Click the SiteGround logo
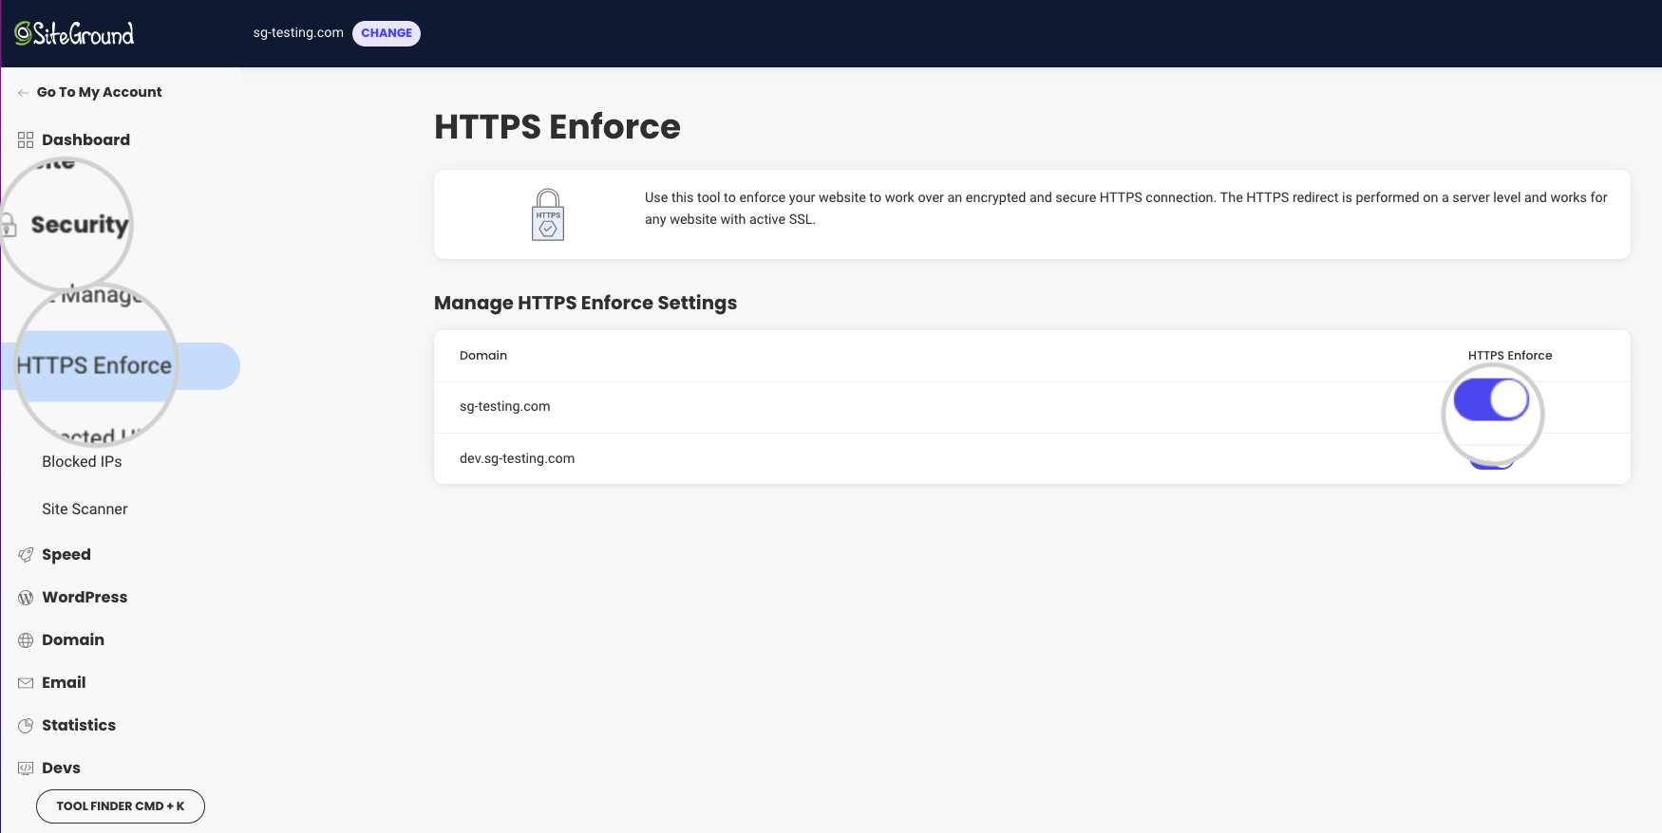 [x=74, y=34]
